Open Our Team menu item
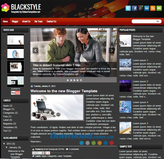This screenshot has height=159, width=164. [x=39, y=21]
